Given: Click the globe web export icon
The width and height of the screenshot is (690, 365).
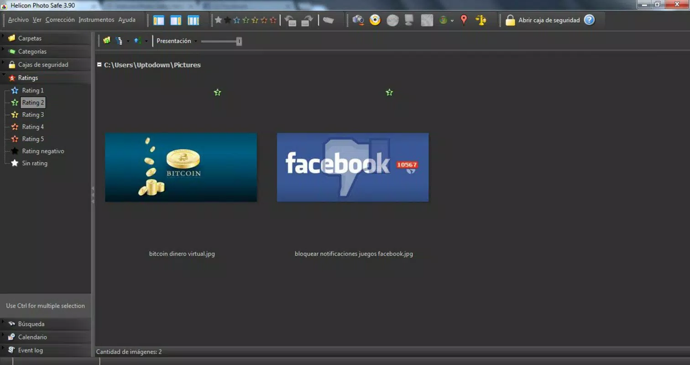Looking at the screenshot, I should click(x=443, y=21).
